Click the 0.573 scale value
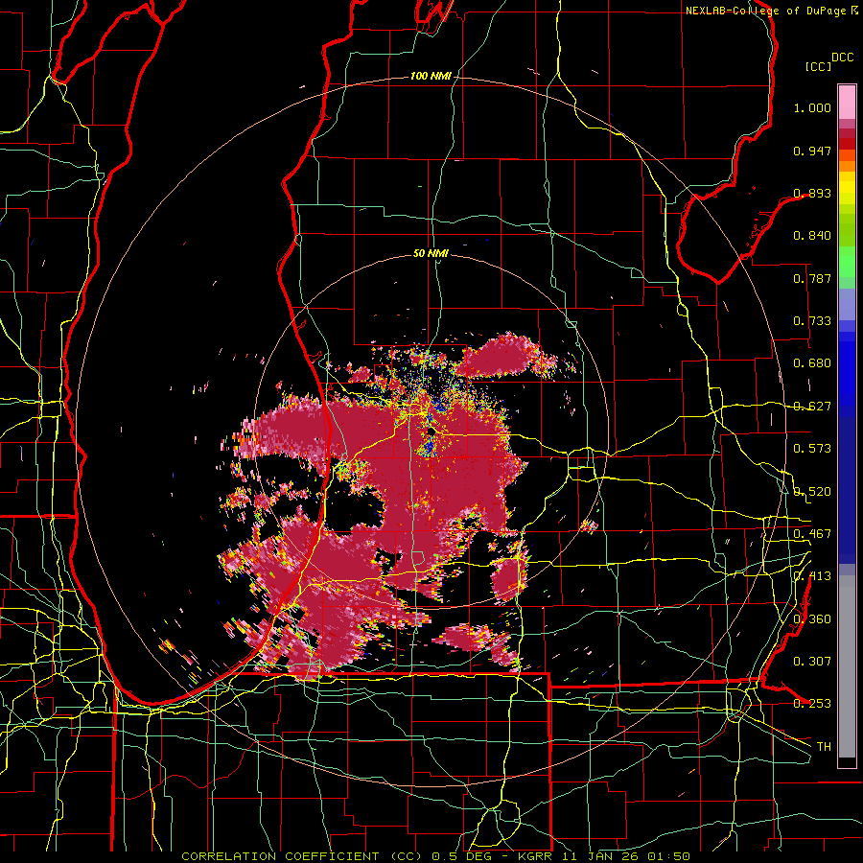 pyautogui.click(x=812, y=449)
